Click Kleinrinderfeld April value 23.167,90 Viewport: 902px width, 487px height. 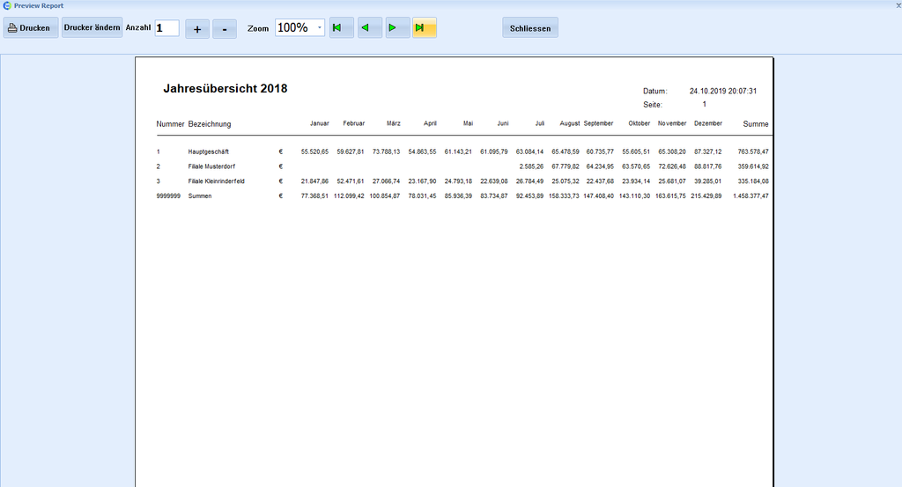[x=422, y=181]
